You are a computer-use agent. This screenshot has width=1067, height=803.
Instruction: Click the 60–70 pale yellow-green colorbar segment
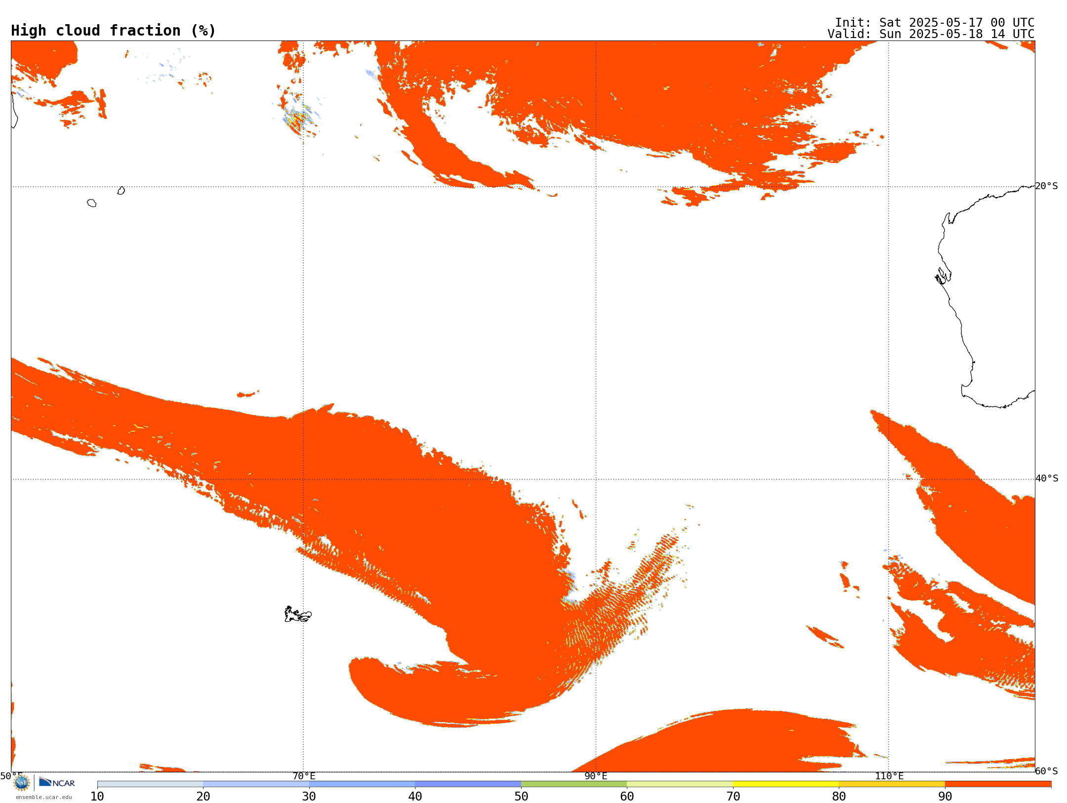680,784
